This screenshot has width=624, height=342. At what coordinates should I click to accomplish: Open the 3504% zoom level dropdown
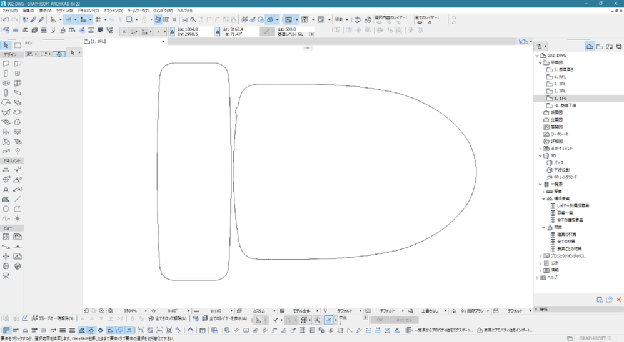[130, 310]
